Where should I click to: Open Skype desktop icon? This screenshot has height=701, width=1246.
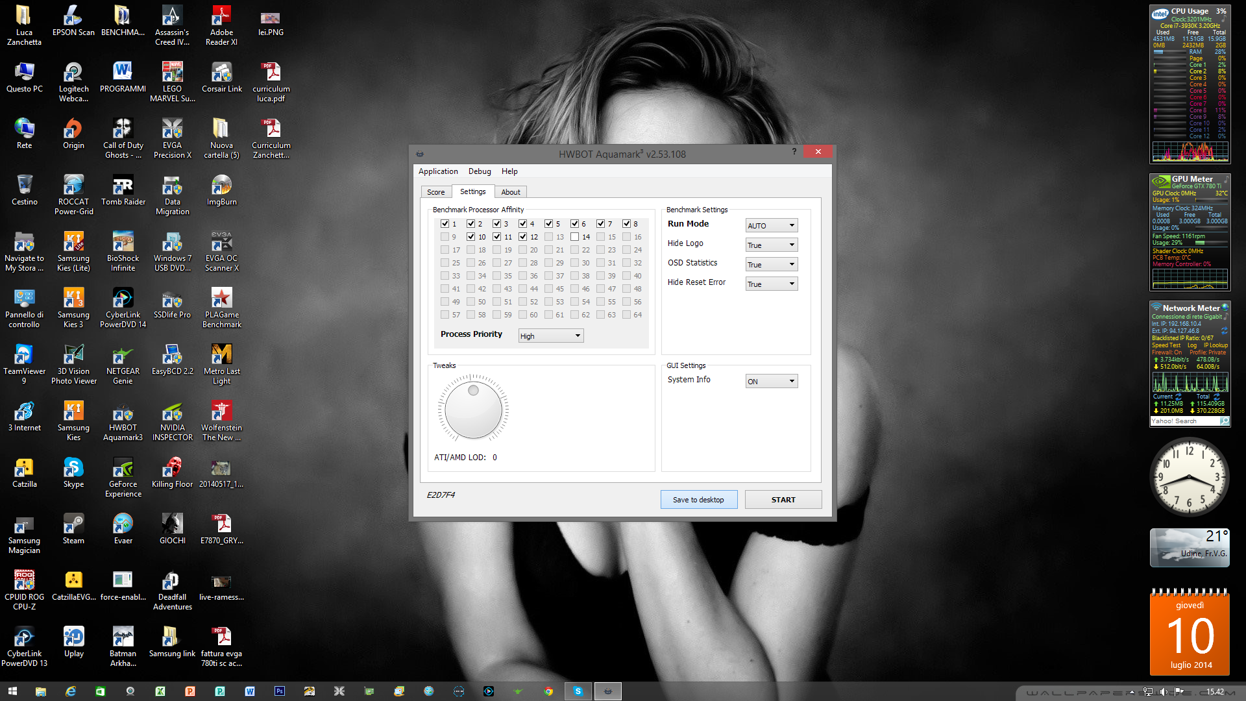(x=73, y=473)
